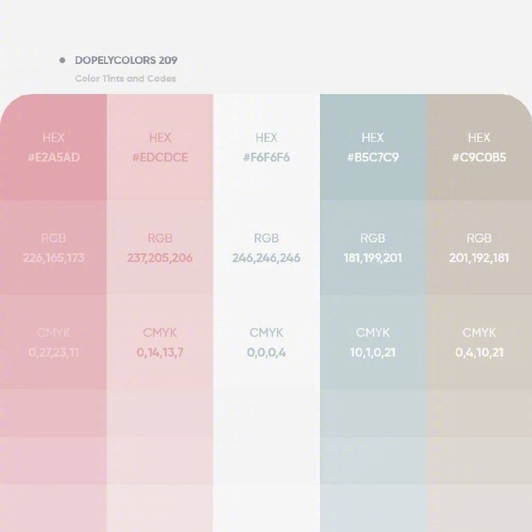Copy RGB value 201,192,181
Screen dimensions: 532x532
click(x=479, y=258)
